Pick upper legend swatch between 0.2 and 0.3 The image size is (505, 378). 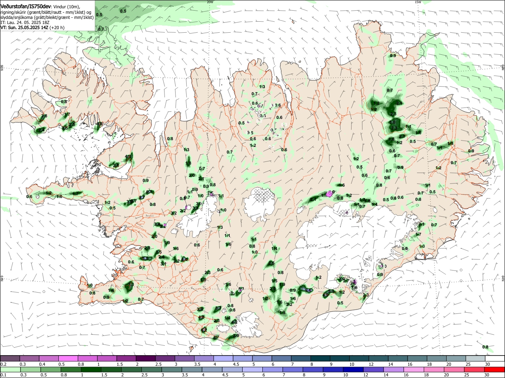10,358
